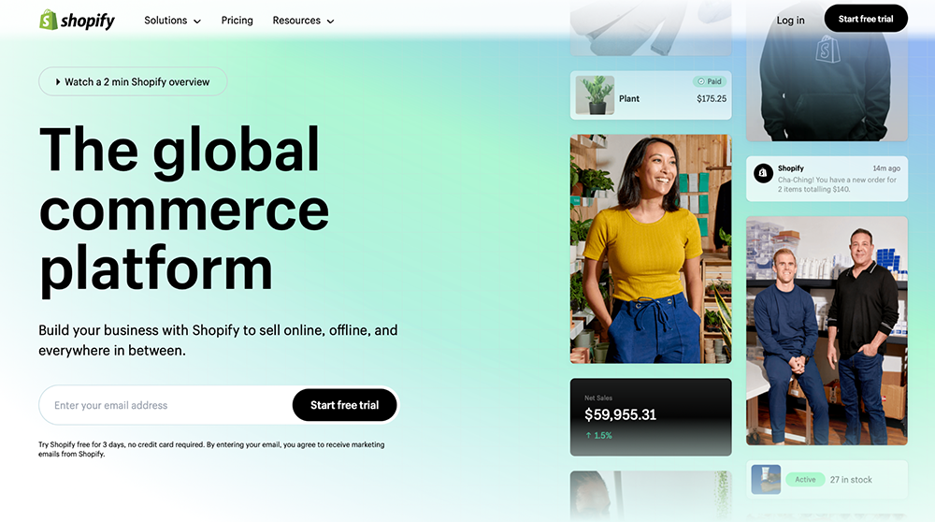This screenshot has height=522, width=935.
Task: Click the Active status badge
Action: (x=805, y=480)
